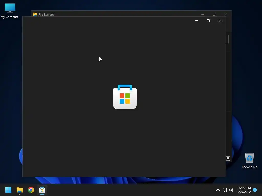Click the Microsoft Store splash logo
This screenshot has height=196, width=262.
pyautogui.click(x=125, y=97)
